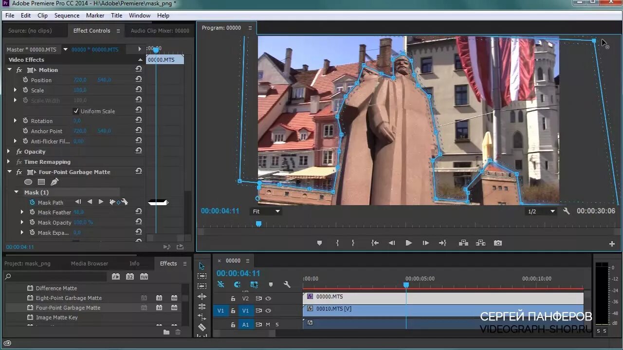
Task: Expand the Opacity effect properties
Action: tap(9, 152)
